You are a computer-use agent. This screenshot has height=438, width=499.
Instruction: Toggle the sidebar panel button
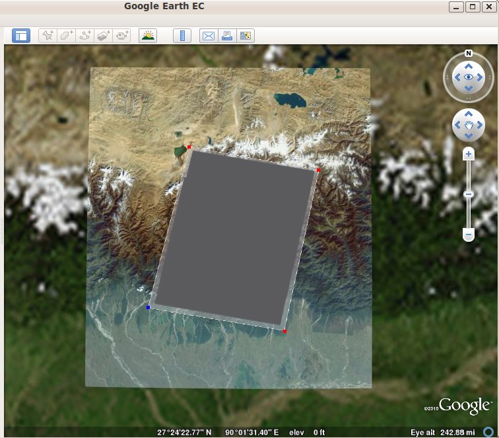(21, 36)
